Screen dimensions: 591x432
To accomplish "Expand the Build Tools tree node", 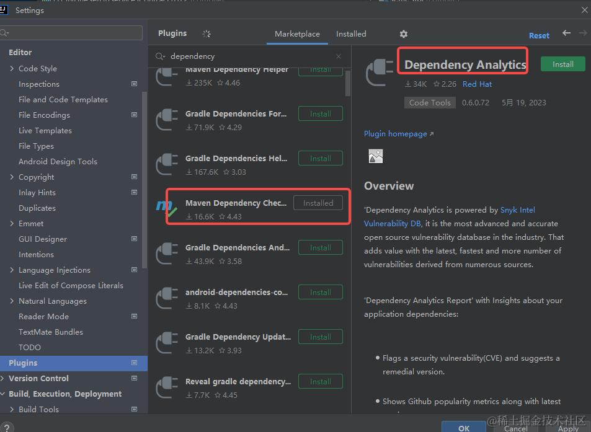I will point(12,410).
